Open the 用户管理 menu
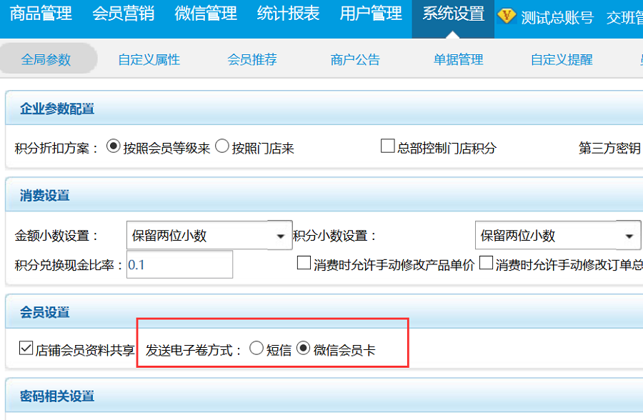This screenshot has height=420, width=643. (x=371, y=14)
